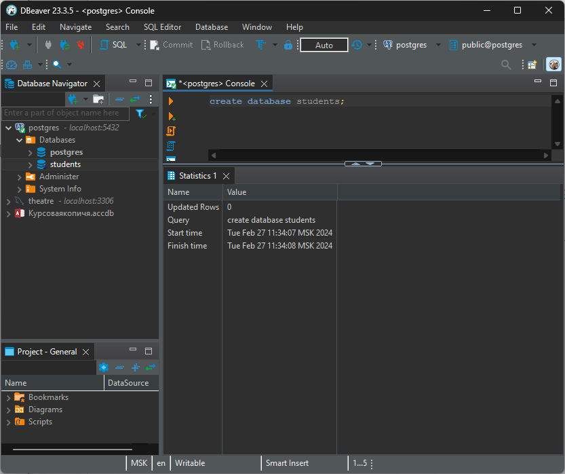Click the Explain execution plan icon
Image resolution: width=565 pixels, height=474 pixels.
[171, 146]
